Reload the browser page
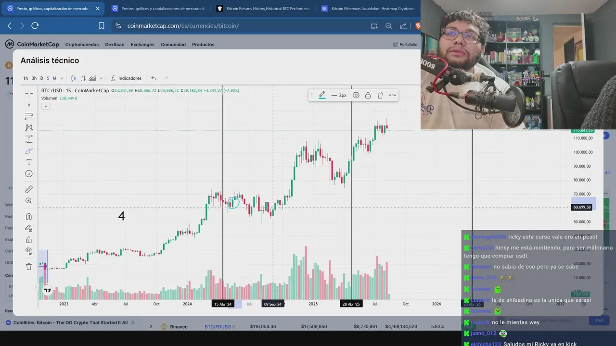616x346 pixels. click(x=35, y=26)
